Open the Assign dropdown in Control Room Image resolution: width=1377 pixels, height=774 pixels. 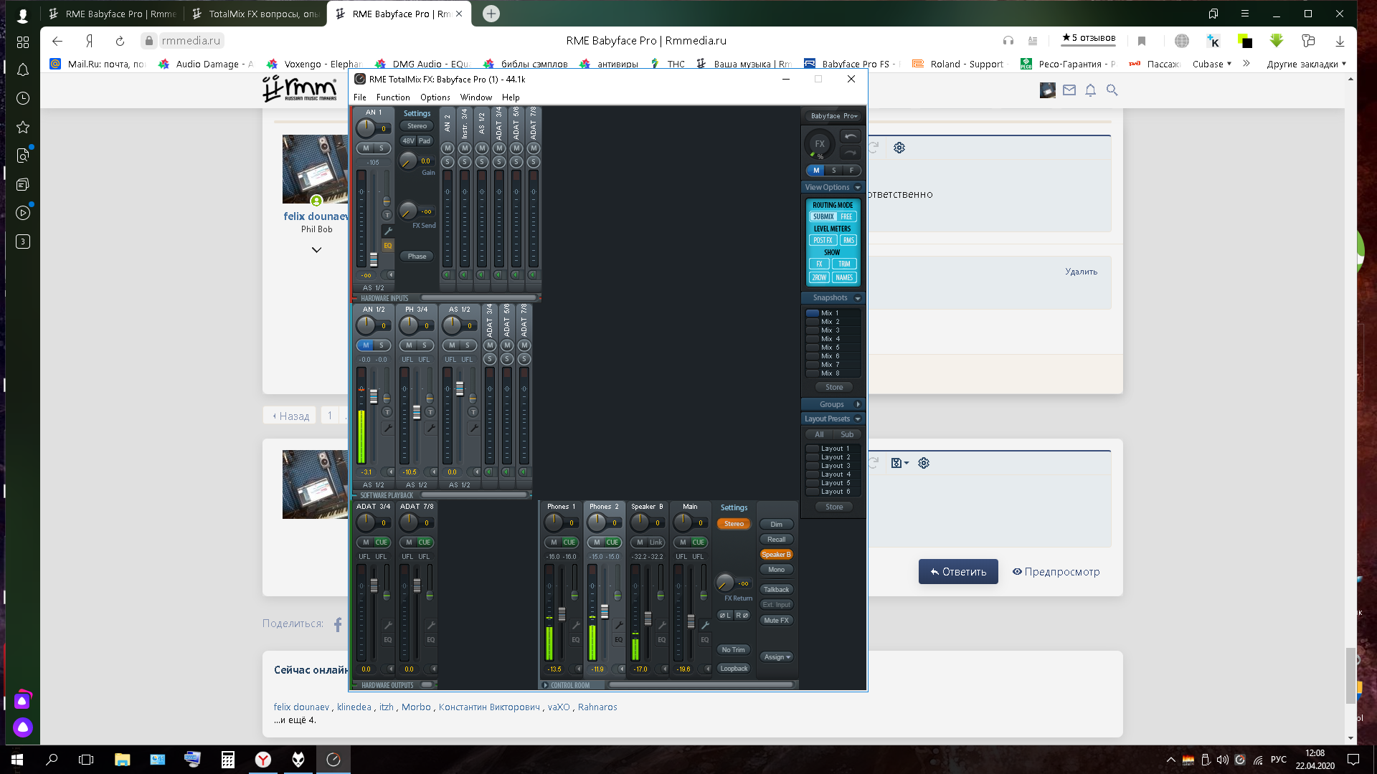[777, 657]
